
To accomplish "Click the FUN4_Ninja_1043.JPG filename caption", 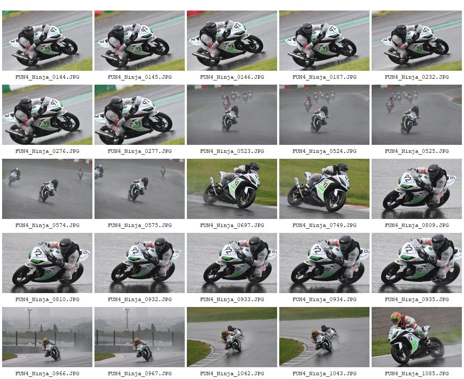I will point(324,374).
